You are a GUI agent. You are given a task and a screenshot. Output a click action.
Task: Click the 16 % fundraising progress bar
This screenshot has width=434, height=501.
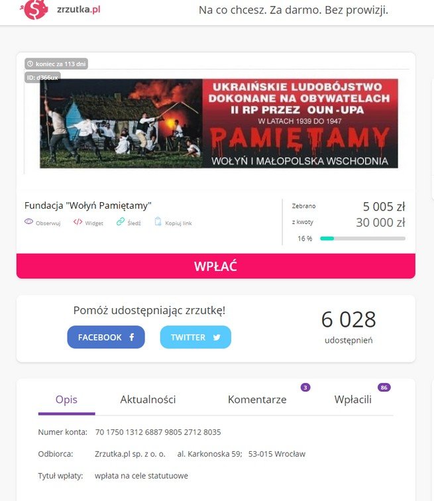(363, 239)
